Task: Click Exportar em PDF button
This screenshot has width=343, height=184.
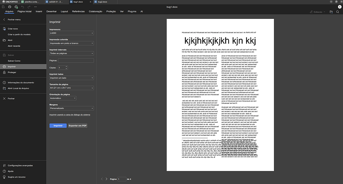Action: click(x=78, y=126)
